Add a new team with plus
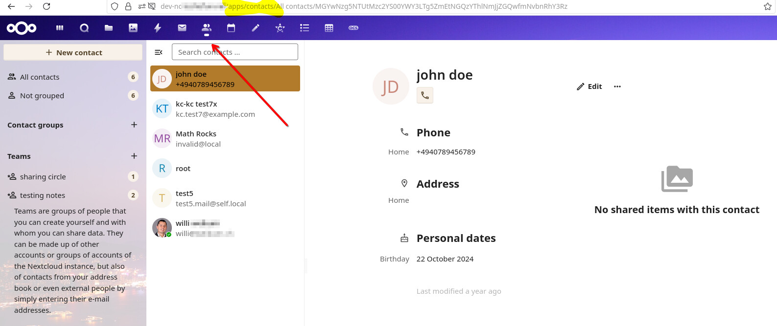 point(134,156)
